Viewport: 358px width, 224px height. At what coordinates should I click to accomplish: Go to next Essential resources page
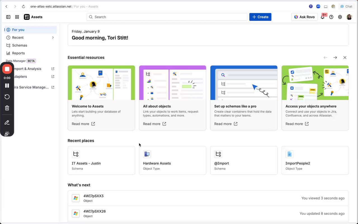pos(335,58)
